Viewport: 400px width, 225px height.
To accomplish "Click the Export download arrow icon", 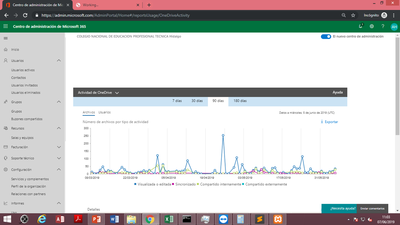I will pyautogui.click(x=322, y=122).
